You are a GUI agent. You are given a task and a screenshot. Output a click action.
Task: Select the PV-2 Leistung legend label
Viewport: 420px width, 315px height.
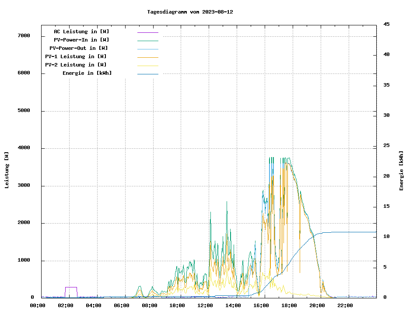[x=76, y=65]
